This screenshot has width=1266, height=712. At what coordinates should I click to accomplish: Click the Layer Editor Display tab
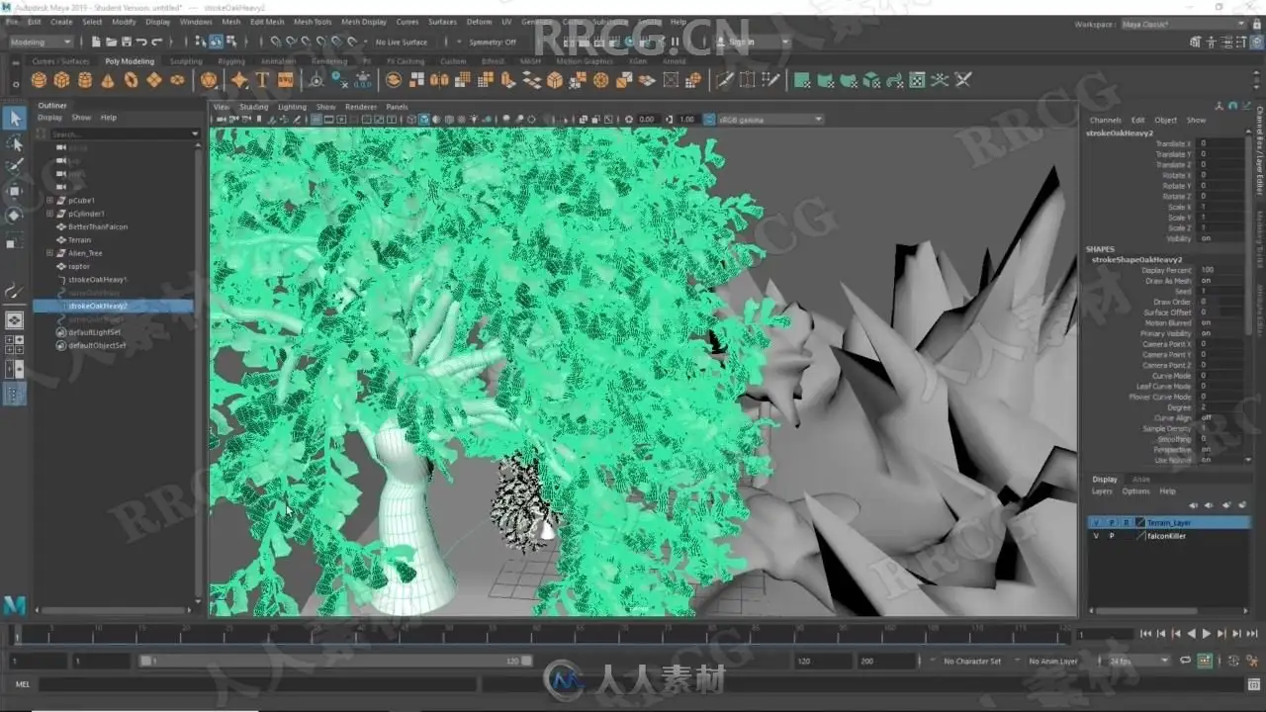click(x=1105, y=479)
